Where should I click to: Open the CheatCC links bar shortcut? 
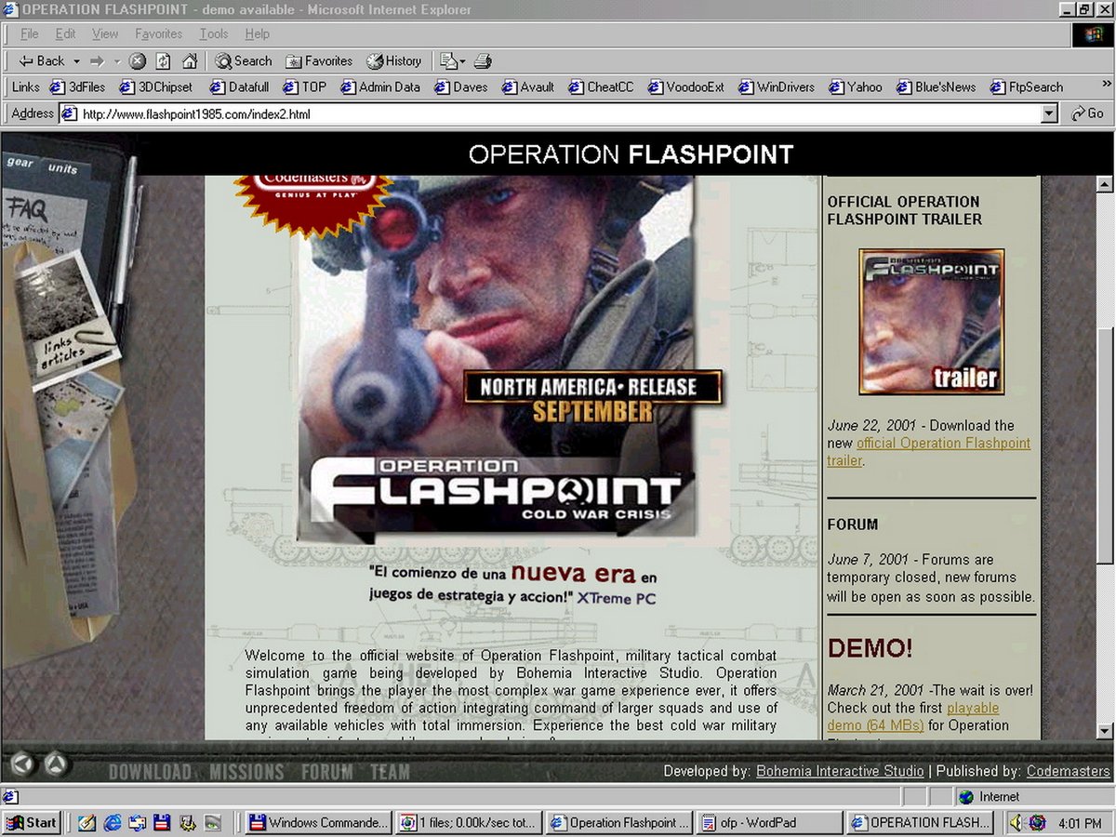[601, 87]
